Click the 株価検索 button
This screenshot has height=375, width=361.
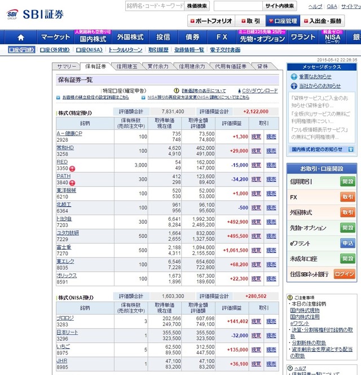click(x=197, y=6)
